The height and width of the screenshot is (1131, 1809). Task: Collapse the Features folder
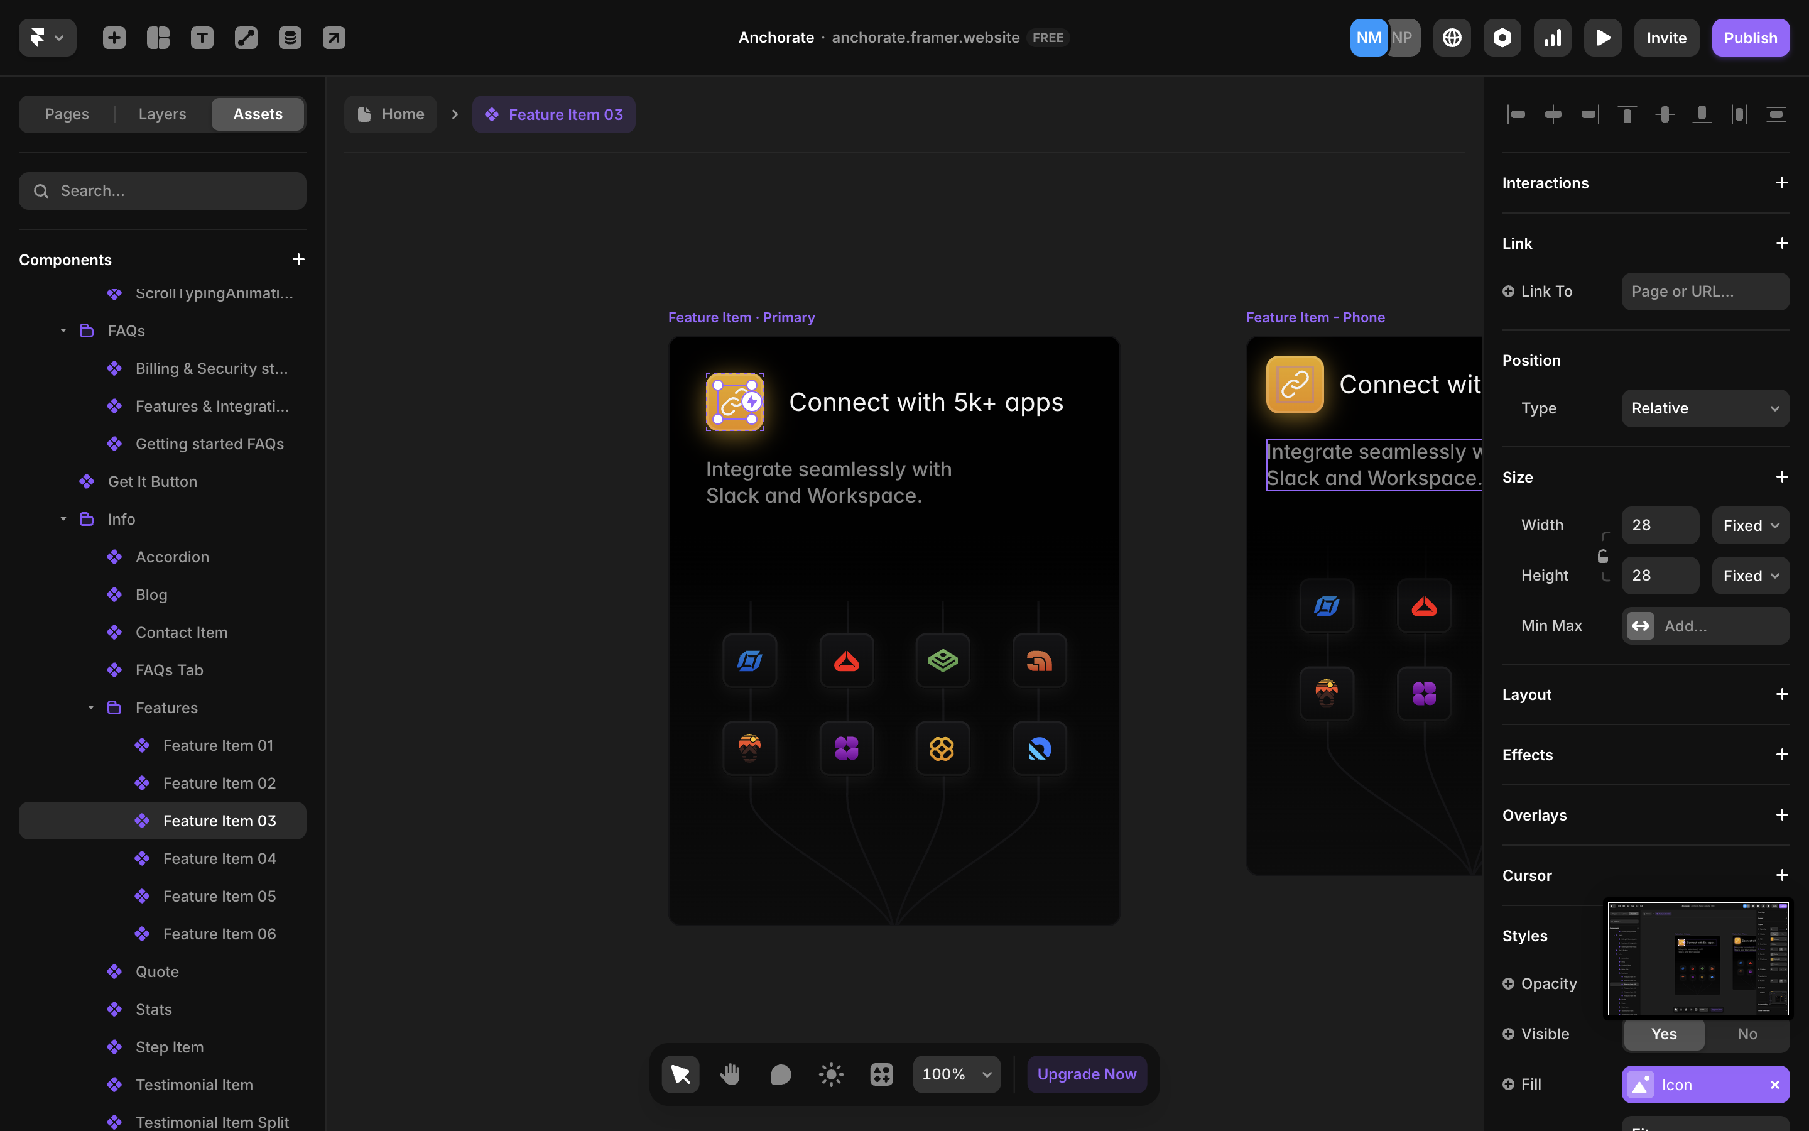91,708
